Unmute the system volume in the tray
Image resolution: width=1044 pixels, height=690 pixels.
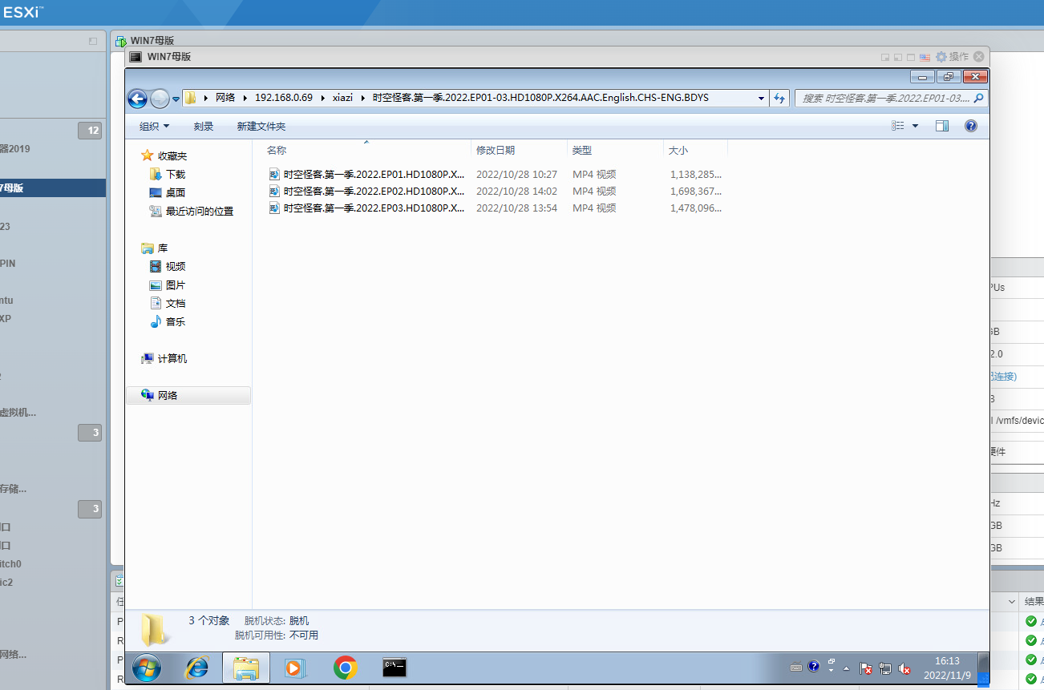[x=904, y=668]
